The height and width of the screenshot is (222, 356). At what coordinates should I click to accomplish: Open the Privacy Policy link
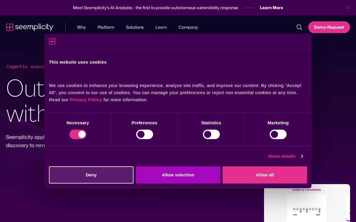tap(86, 100)
